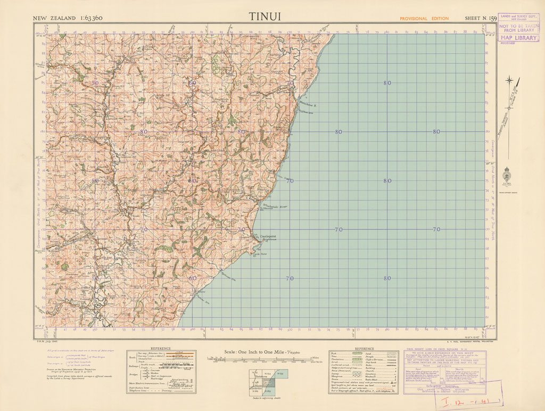The height and width of the screenshot is (411, 545).
Task: Click the NEW ZEALAND 1:63360 heading
Action: pyautogui.click(x=68, y=19)
